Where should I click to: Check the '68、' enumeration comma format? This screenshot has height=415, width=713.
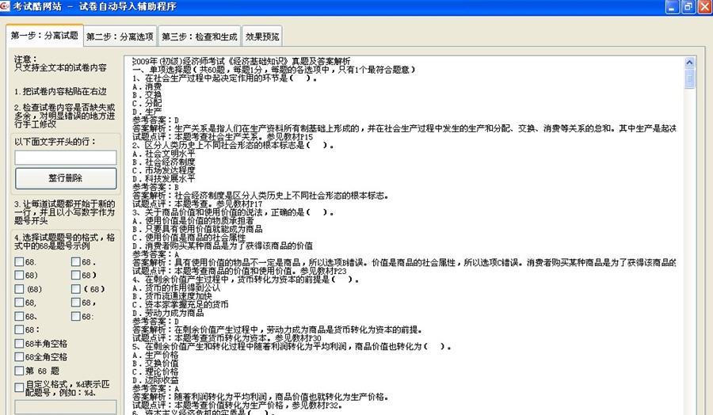click(x=19, y=316)
